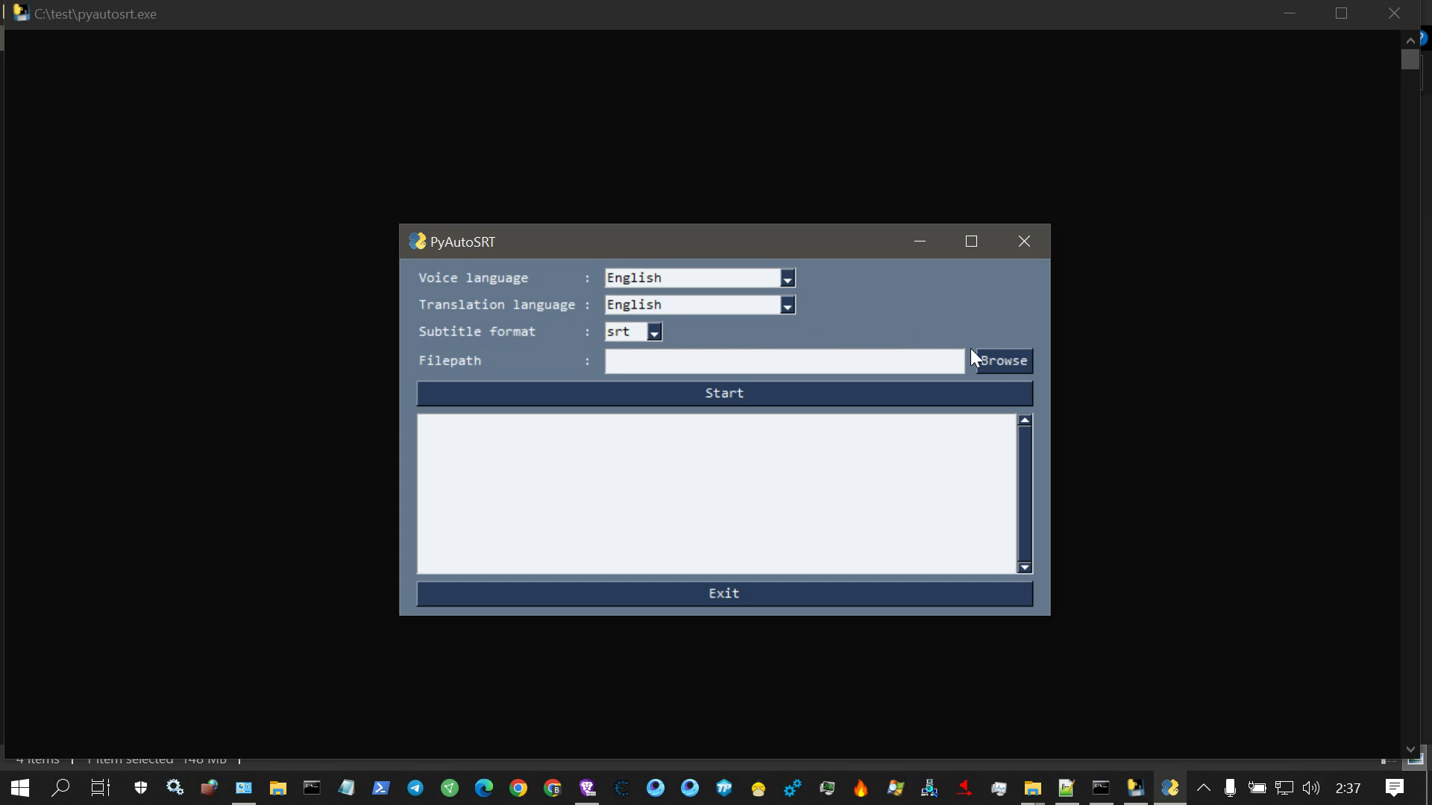This screenshot has width=1432, height=805.
Task: Click the battery power tray icon
Action: (x=1257, y=788)
